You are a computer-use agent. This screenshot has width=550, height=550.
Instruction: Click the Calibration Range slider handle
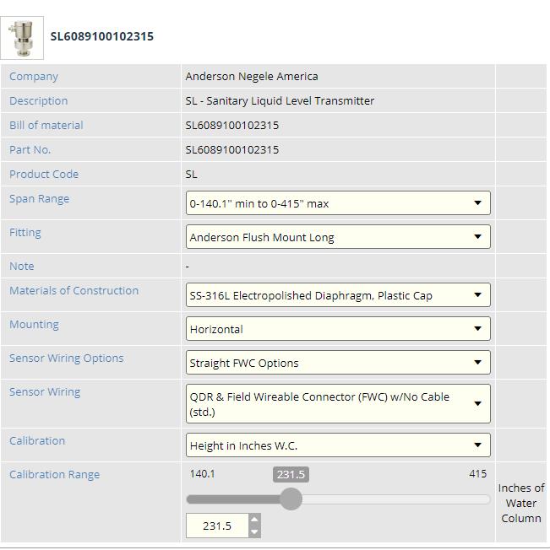(x=291, y=499)
